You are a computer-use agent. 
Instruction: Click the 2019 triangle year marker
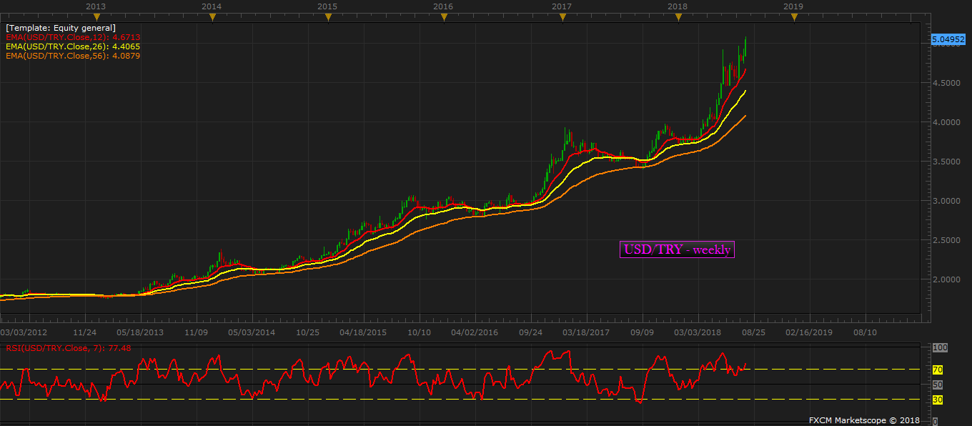794,17
